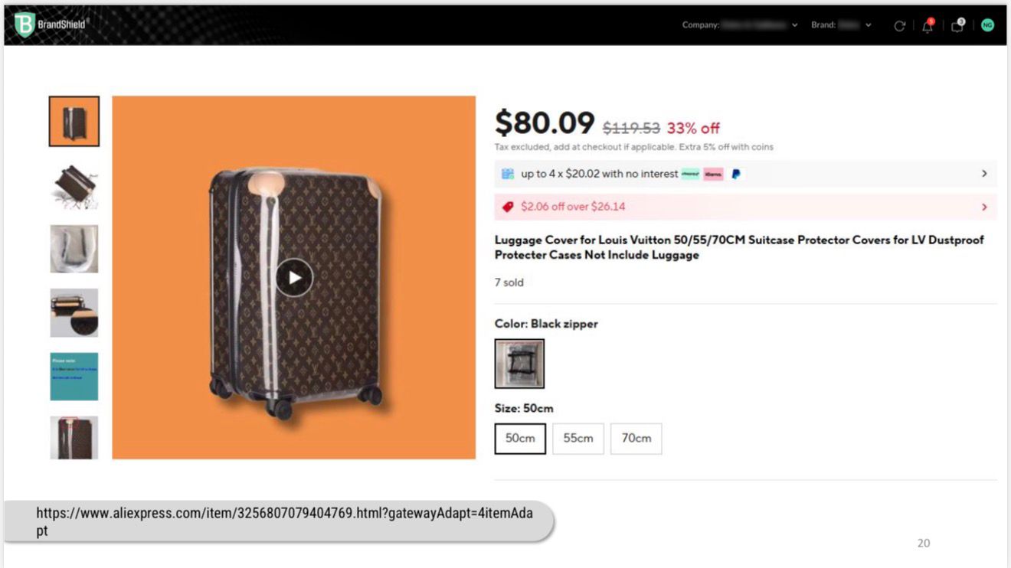Click the PayPal payment icon
Screen dimensions: 1011x568
[x=736, y=174]
